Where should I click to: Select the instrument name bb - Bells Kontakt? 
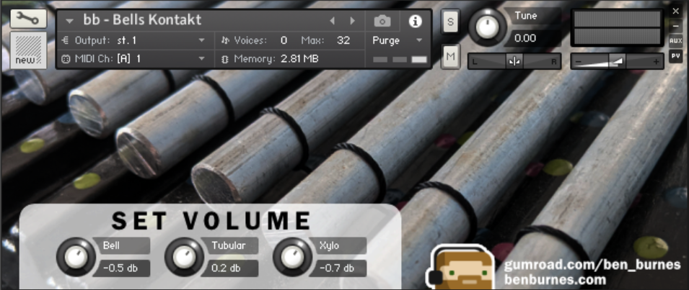pyautogui.click(x=142, y=20)
